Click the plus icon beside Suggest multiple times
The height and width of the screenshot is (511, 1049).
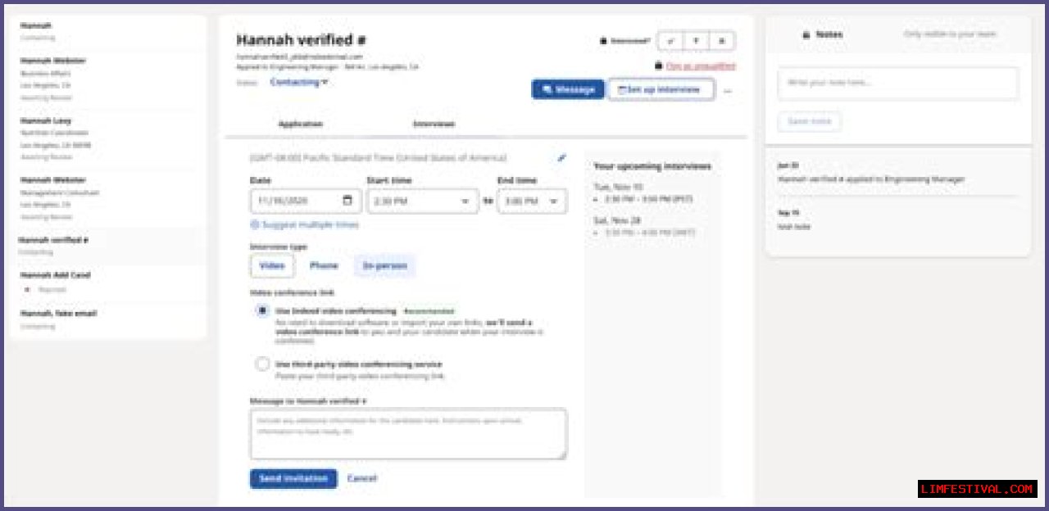[255, 224]
